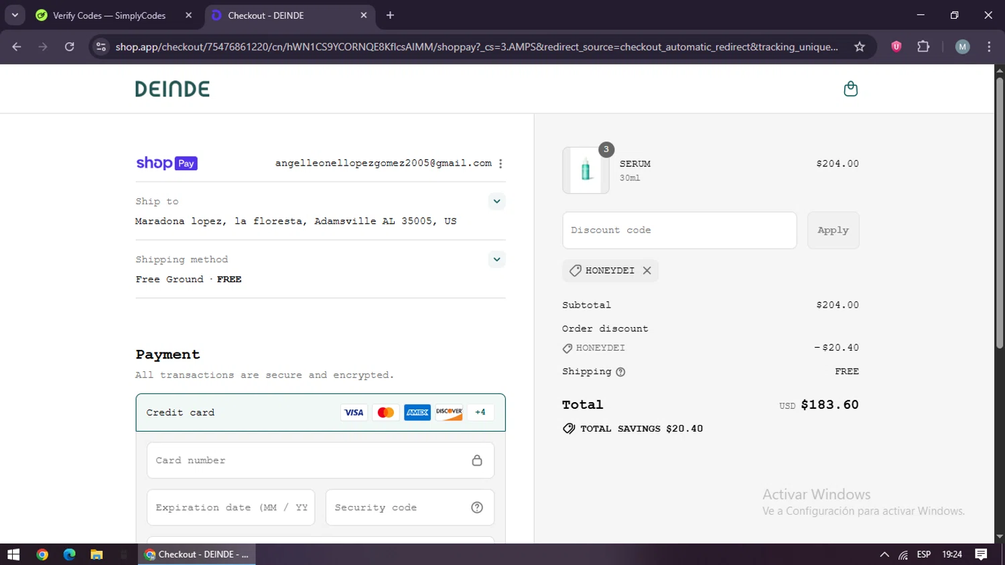This screenshot has height=565, width=1005.
Task: Show the +4 more card brands
Action: click(x=480, y=412)
